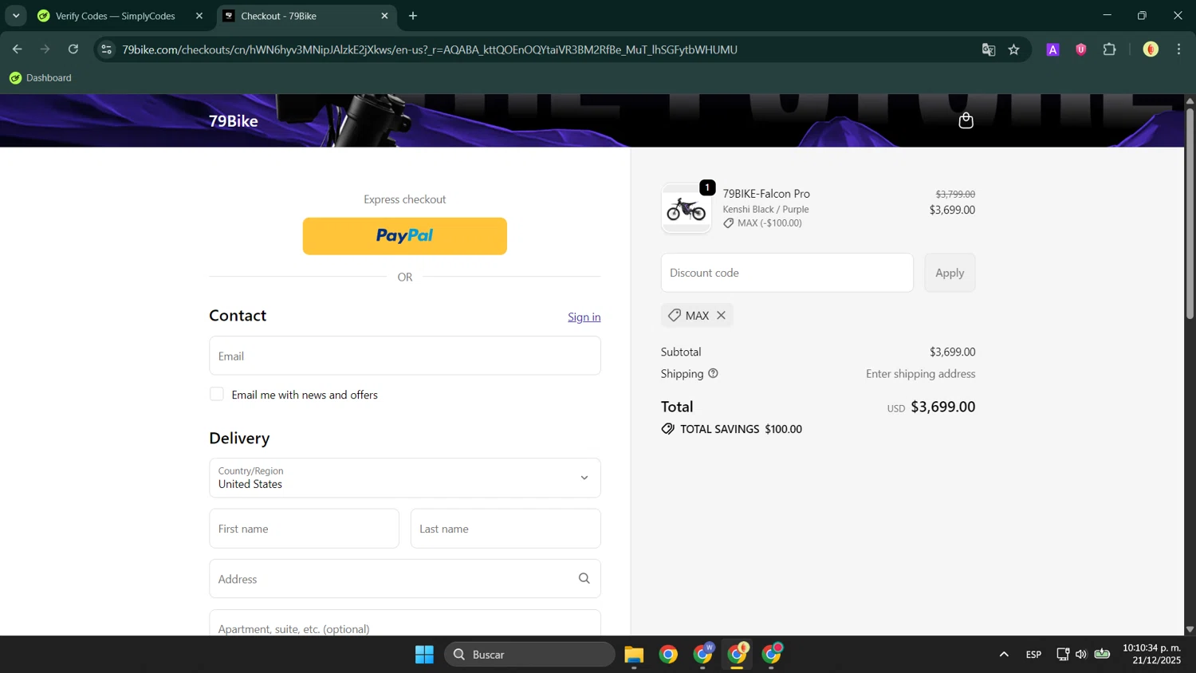Open File Explorer from the taskbar
The image size is (1196, 673).
(x=634, y=655)
